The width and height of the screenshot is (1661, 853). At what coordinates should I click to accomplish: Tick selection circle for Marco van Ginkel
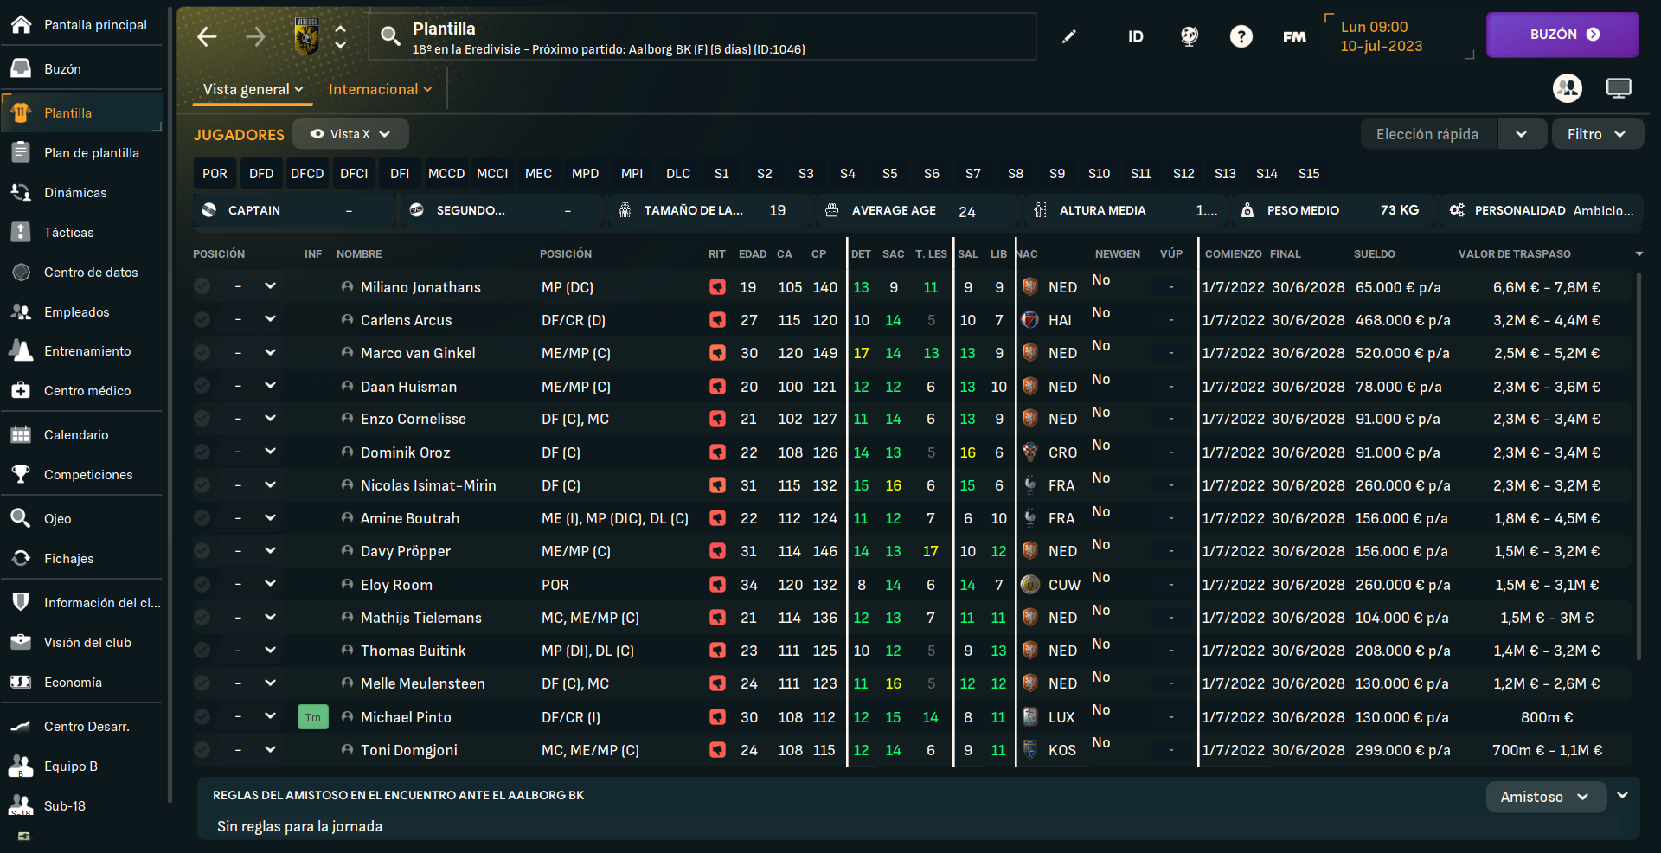coord(202,352)
